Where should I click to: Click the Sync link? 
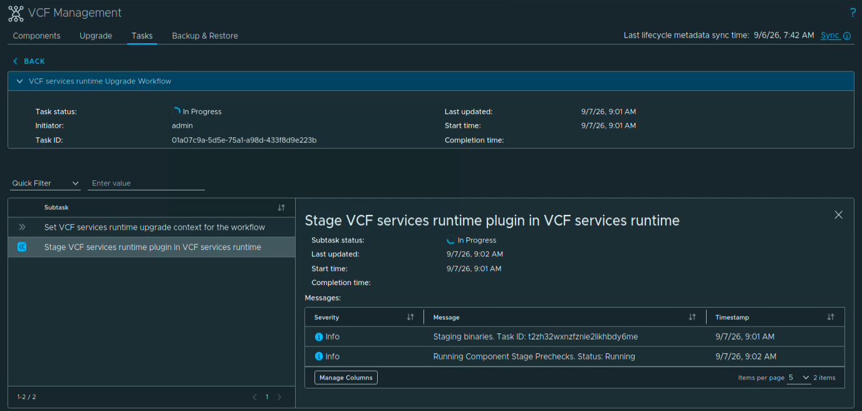tap(830, 35)
